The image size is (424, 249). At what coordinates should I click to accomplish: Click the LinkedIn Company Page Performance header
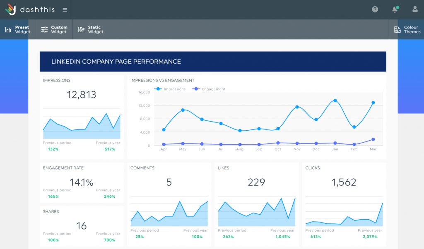(x=213, y=62)
